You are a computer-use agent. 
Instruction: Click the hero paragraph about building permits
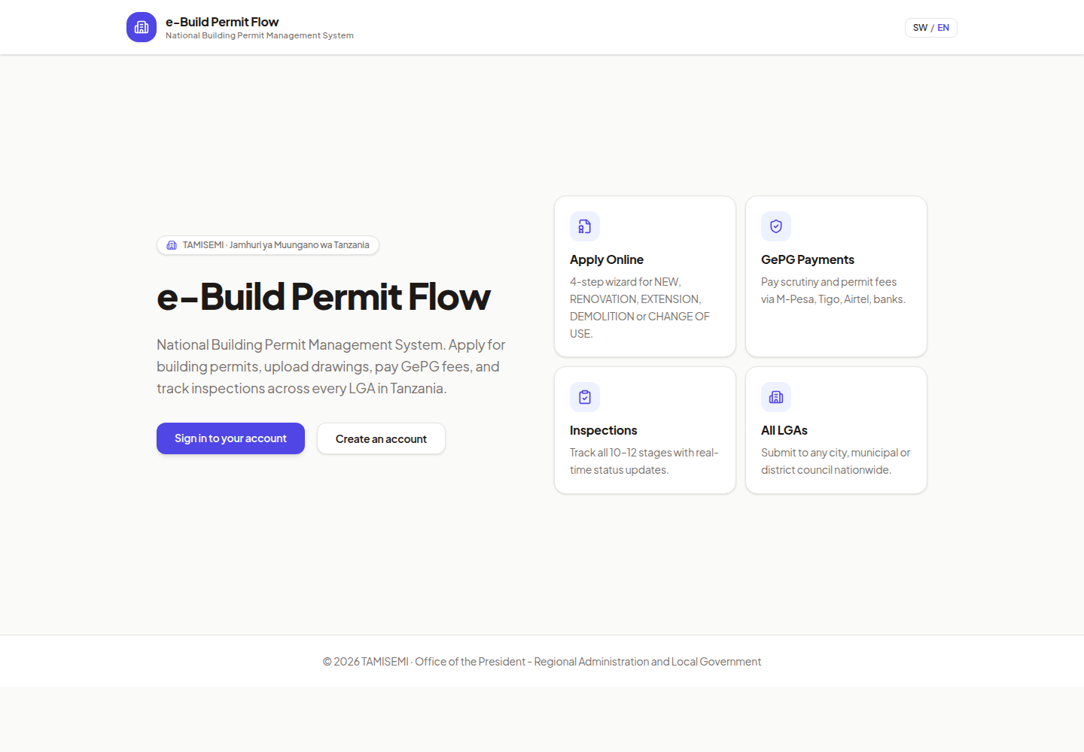(331, 366)
